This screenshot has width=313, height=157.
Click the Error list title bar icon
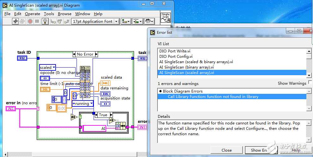coord(153,32)
